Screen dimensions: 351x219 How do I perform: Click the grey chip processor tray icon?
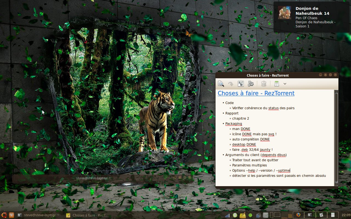[265, 215]
